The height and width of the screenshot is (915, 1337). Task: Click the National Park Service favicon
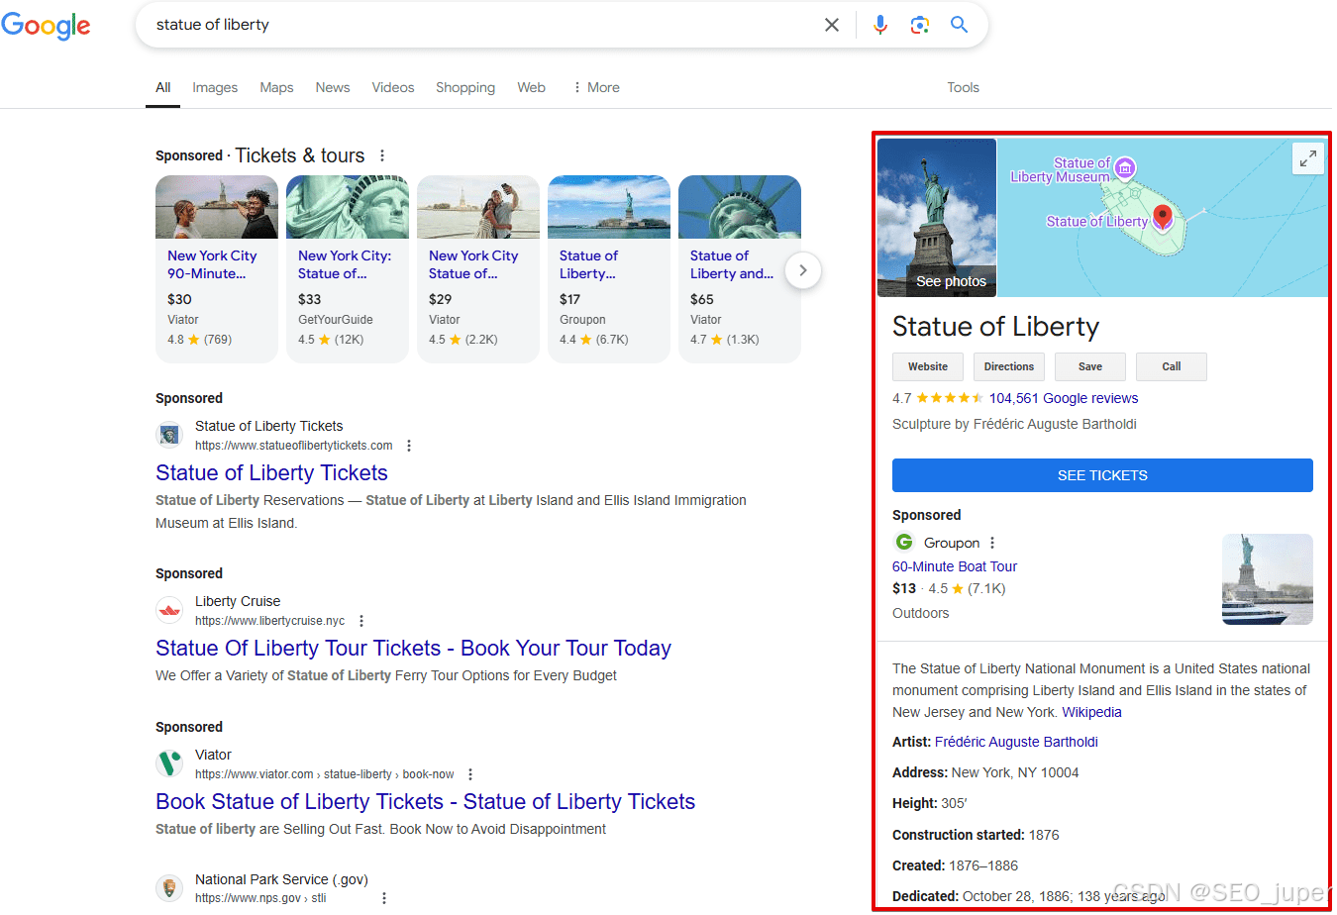[169, 887]
